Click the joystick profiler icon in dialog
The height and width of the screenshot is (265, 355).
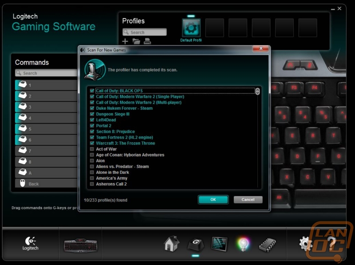pos(95,70)
